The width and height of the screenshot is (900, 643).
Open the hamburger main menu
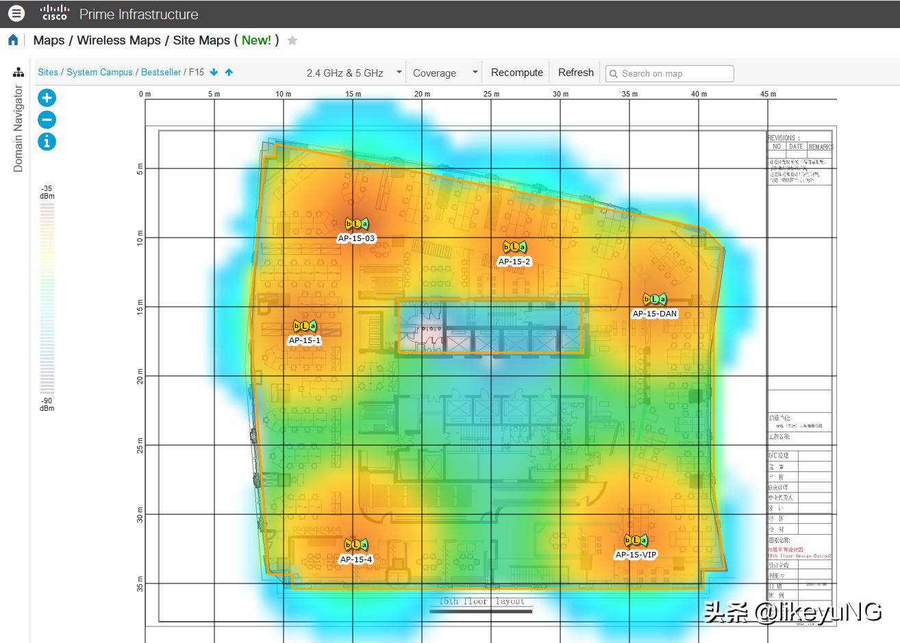(16, 13)
